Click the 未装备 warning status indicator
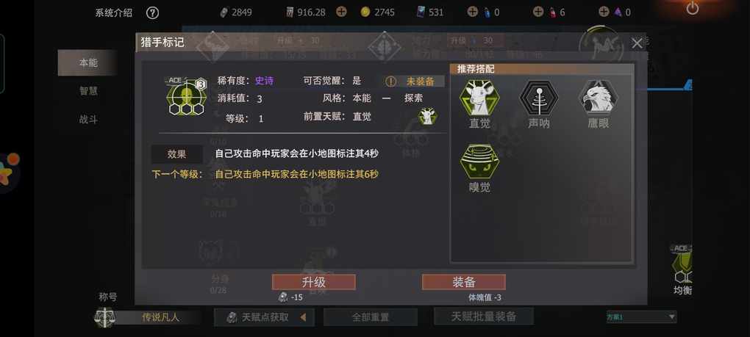Screen dimensions: 750x337 click(414, 81)
